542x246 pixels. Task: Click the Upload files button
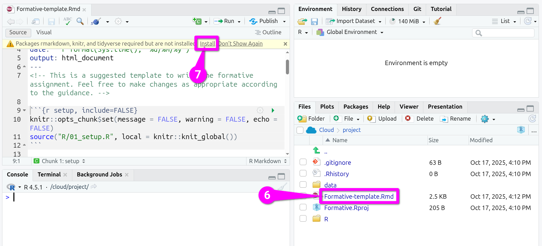pos(382,119)
